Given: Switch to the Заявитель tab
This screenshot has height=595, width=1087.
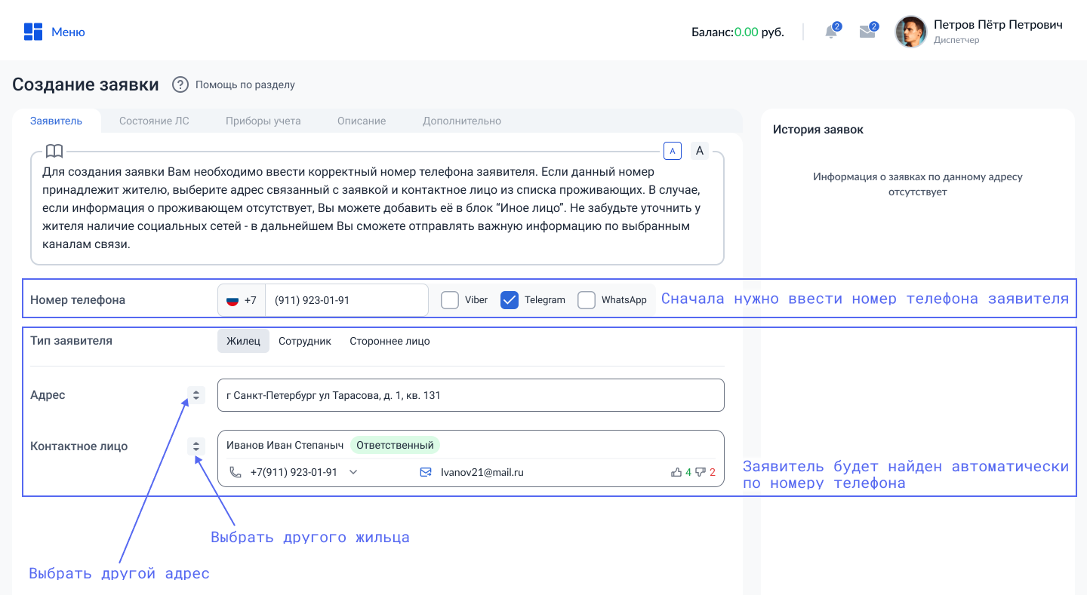Looking at the screenshot, I should tap(56, 121).
